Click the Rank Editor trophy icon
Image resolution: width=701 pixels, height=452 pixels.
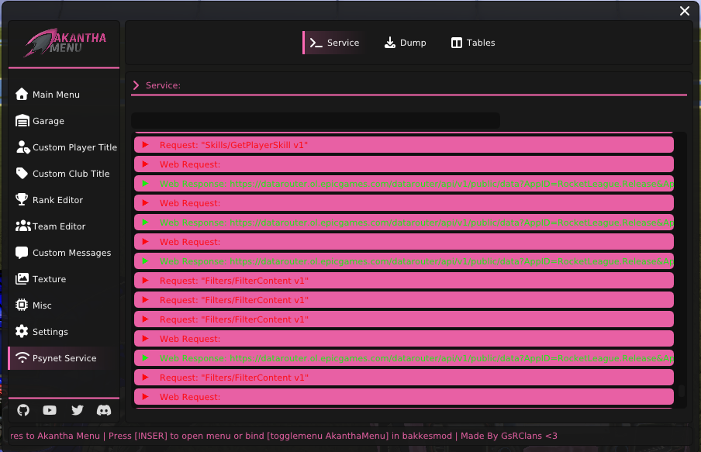click(x=22, y=200)
